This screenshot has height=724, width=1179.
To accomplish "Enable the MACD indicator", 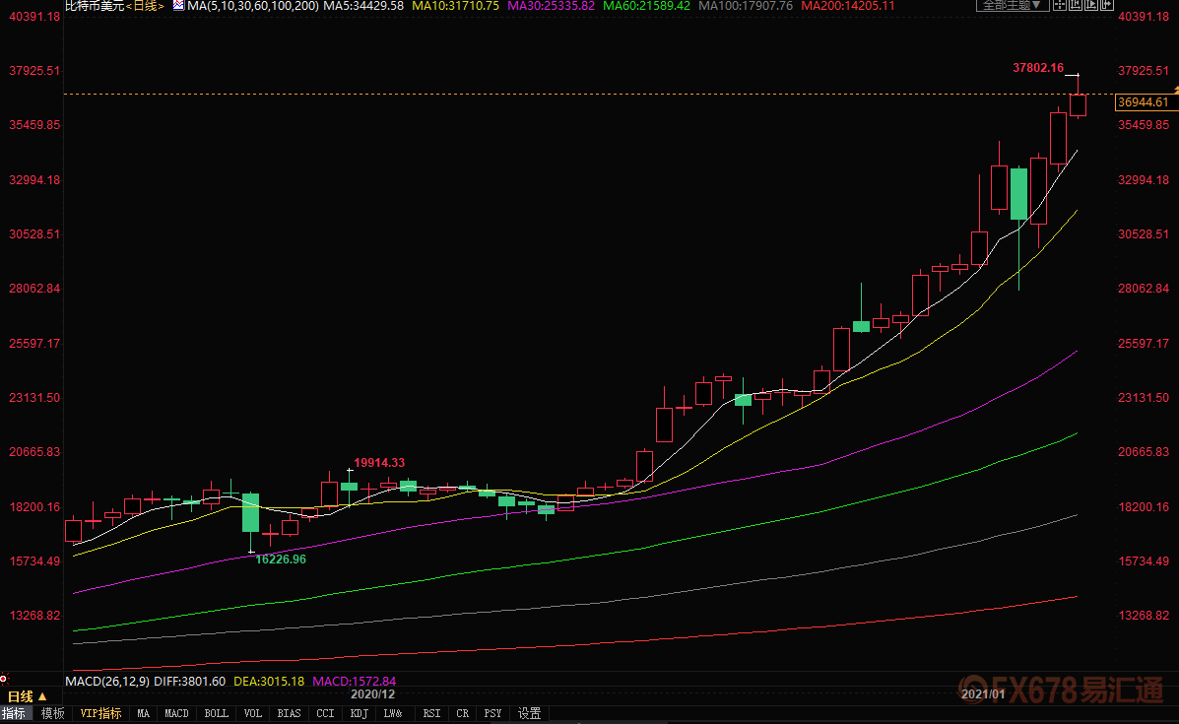I will (x=177, y=713).
